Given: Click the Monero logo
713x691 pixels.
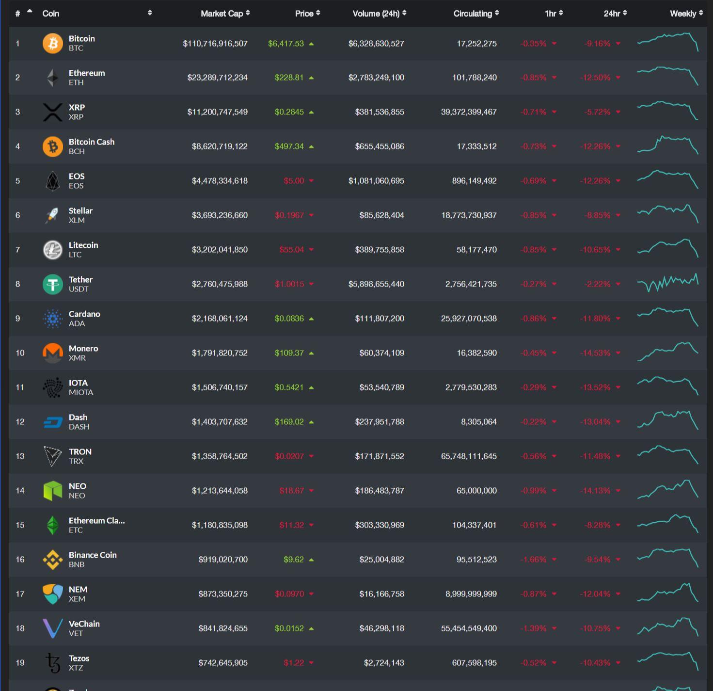Looking at the screenshot, I should [53, 353].
